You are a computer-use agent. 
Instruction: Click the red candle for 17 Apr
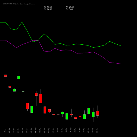(x=5, y=76)
